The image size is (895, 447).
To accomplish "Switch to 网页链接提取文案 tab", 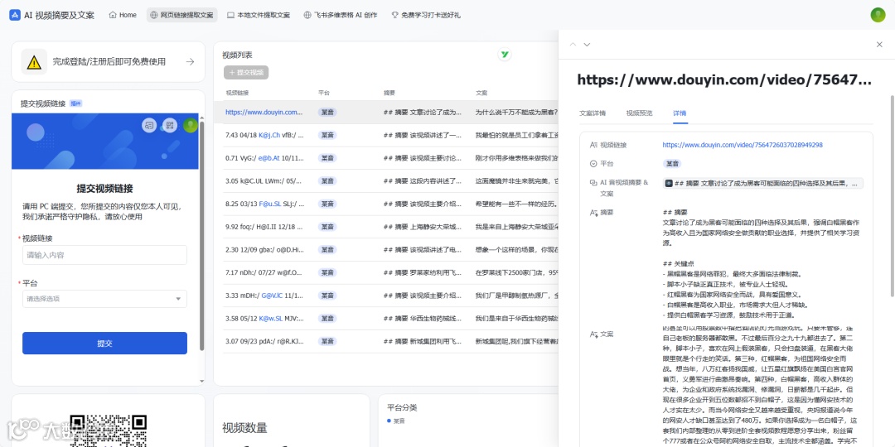I will (182, 16).
